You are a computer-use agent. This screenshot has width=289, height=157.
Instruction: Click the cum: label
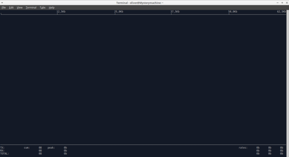click(x=27, y=148)
